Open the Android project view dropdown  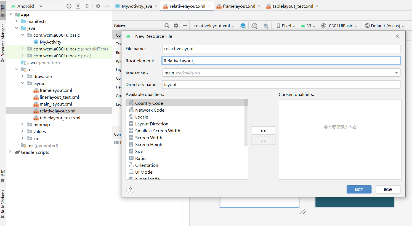pos(27,6)
